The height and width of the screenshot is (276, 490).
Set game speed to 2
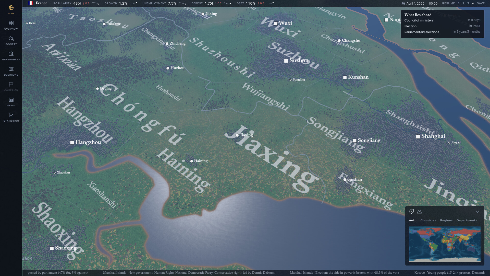pos(463,4)
